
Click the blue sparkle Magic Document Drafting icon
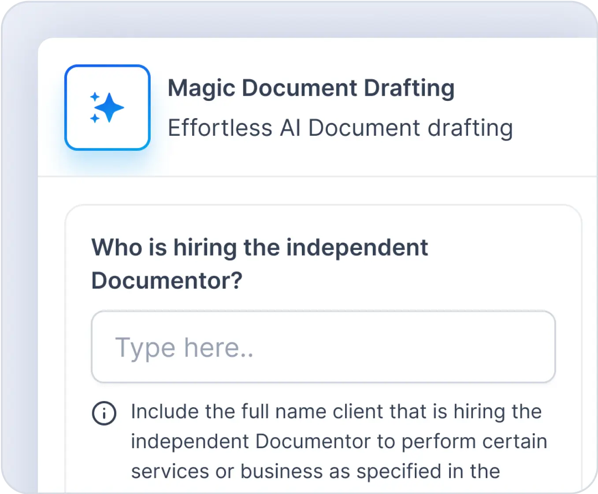pyautogui.click(x=108, y=107)
